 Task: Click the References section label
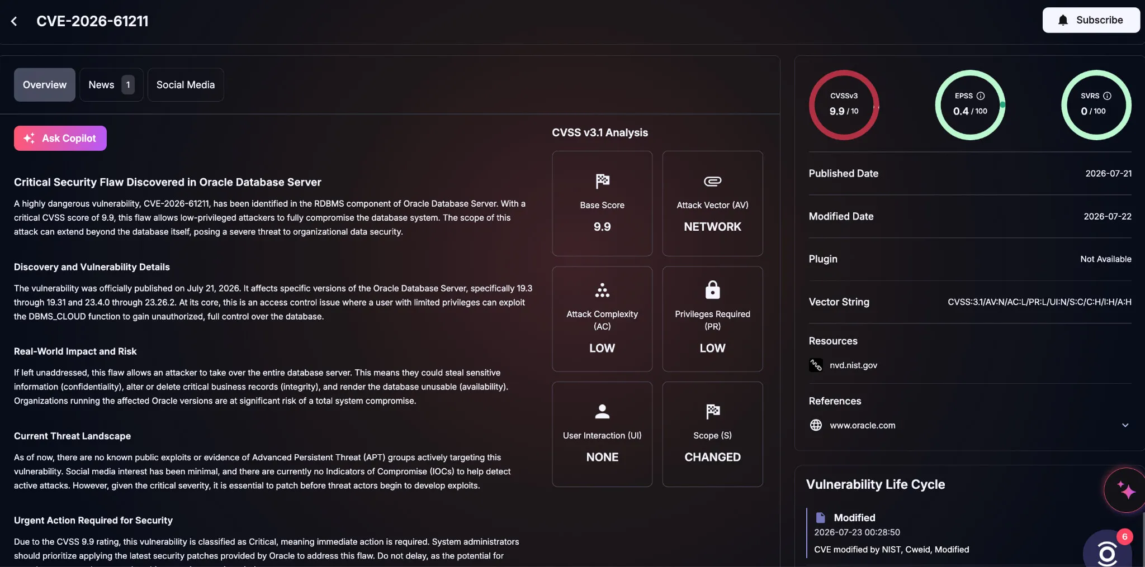835,401
